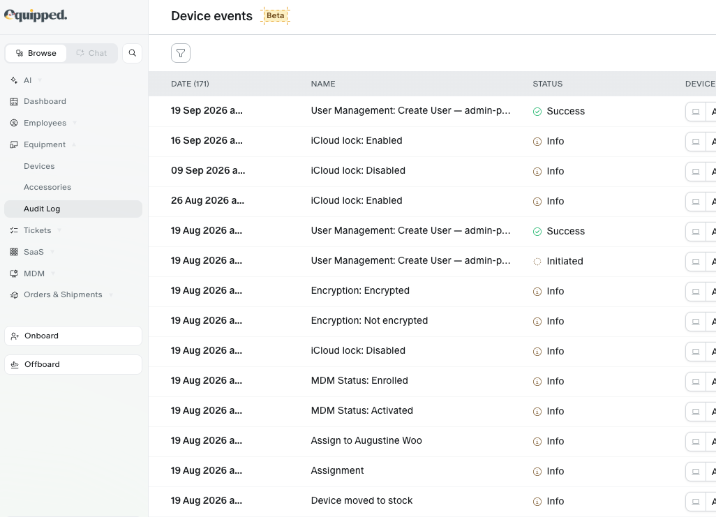Click the NAME column header
Image resolution: width=716 pixels, height=517 pixels.
click(323, 84)
